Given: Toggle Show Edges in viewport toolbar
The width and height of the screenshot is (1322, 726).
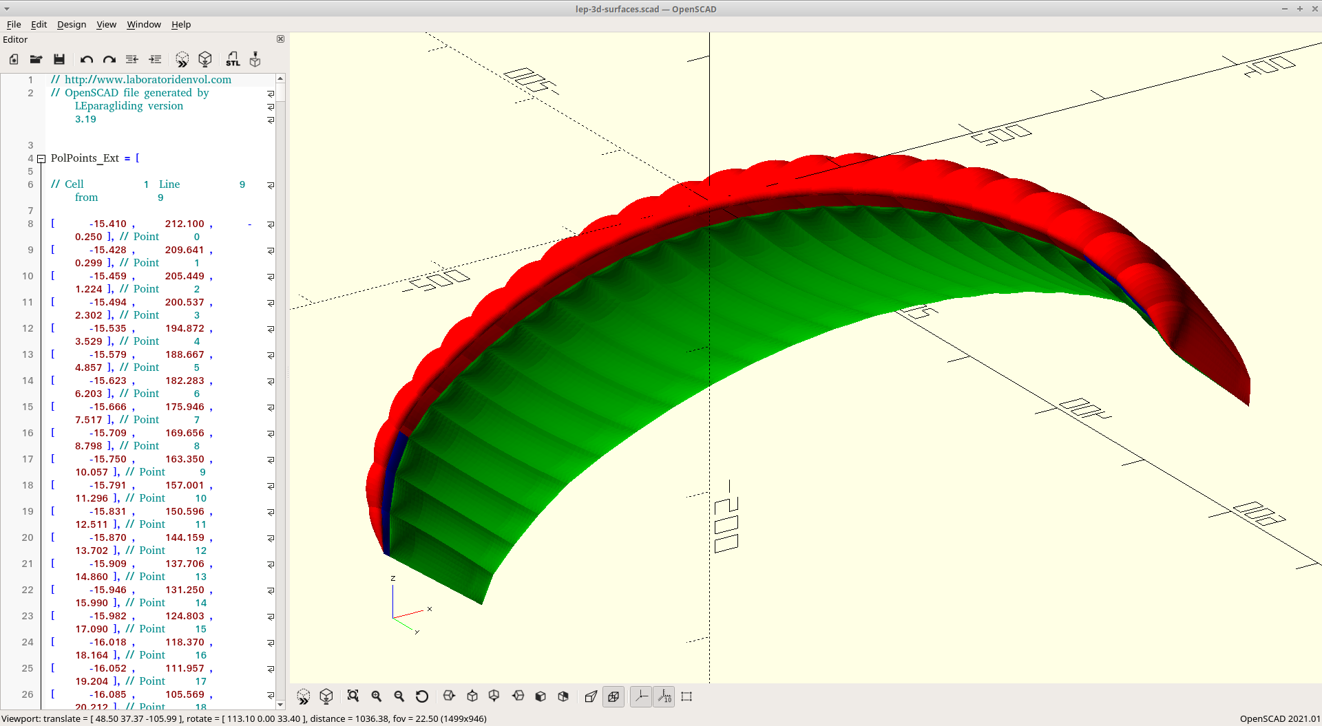Looking at the screenshot, I should click(x=686, y=696).
